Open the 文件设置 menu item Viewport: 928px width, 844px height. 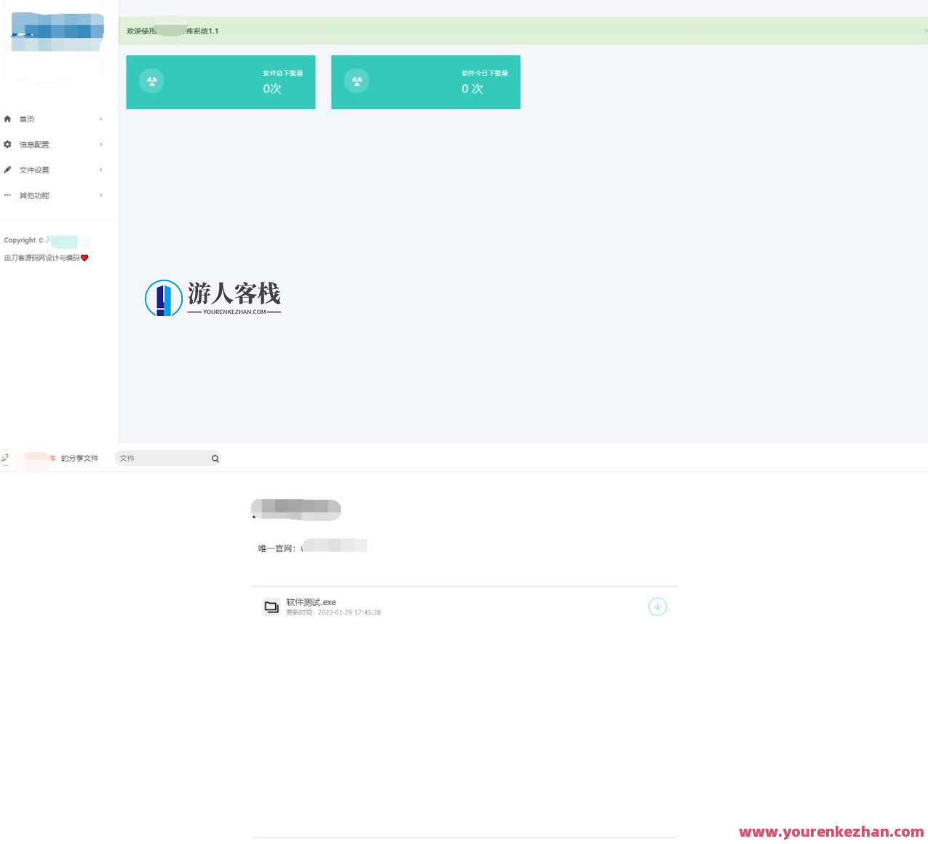[33, 170]
